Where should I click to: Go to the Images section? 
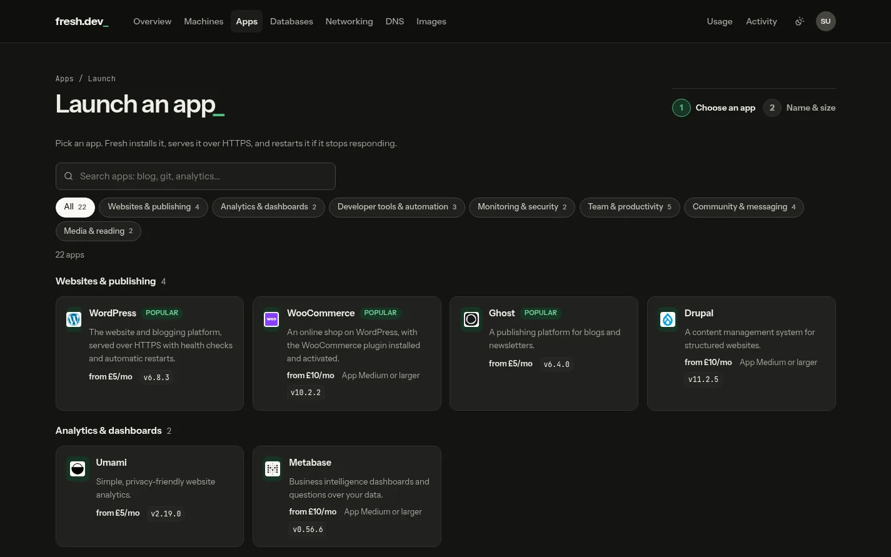click(x=431, y=21)
